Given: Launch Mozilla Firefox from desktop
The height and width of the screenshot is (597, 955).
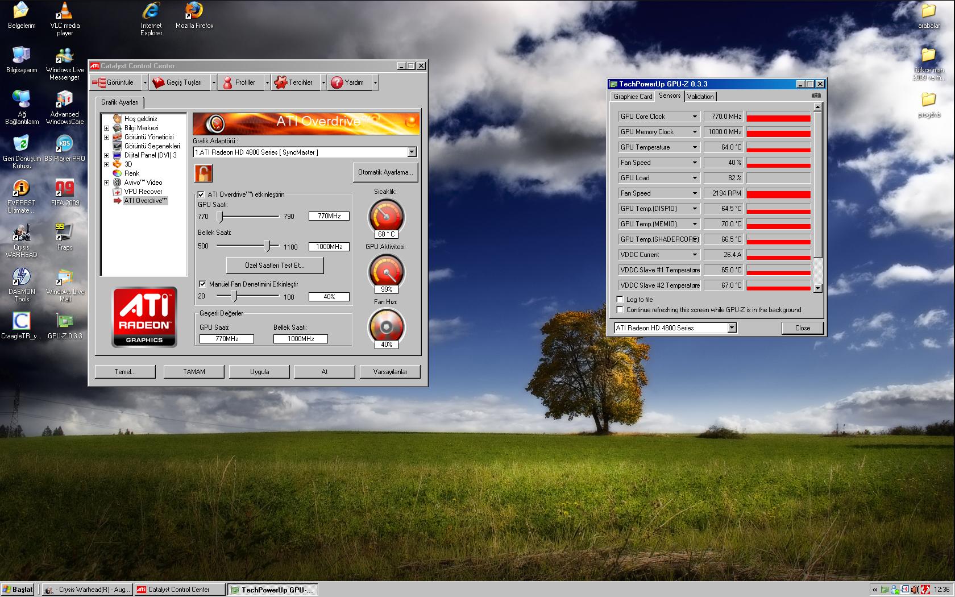Looking at the screenshot, I should point(194,15).
